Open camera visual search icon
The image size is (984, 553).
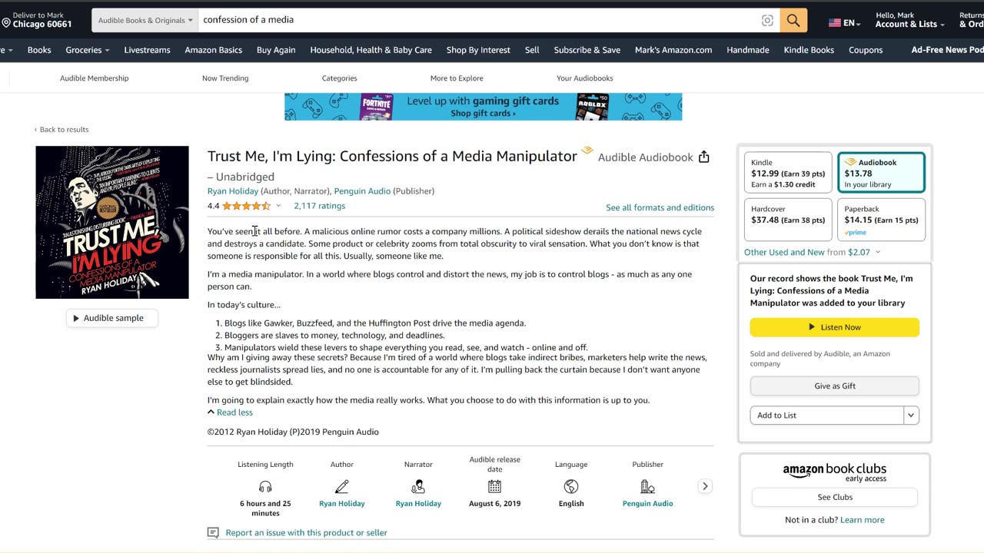click(x=767, y=21)
